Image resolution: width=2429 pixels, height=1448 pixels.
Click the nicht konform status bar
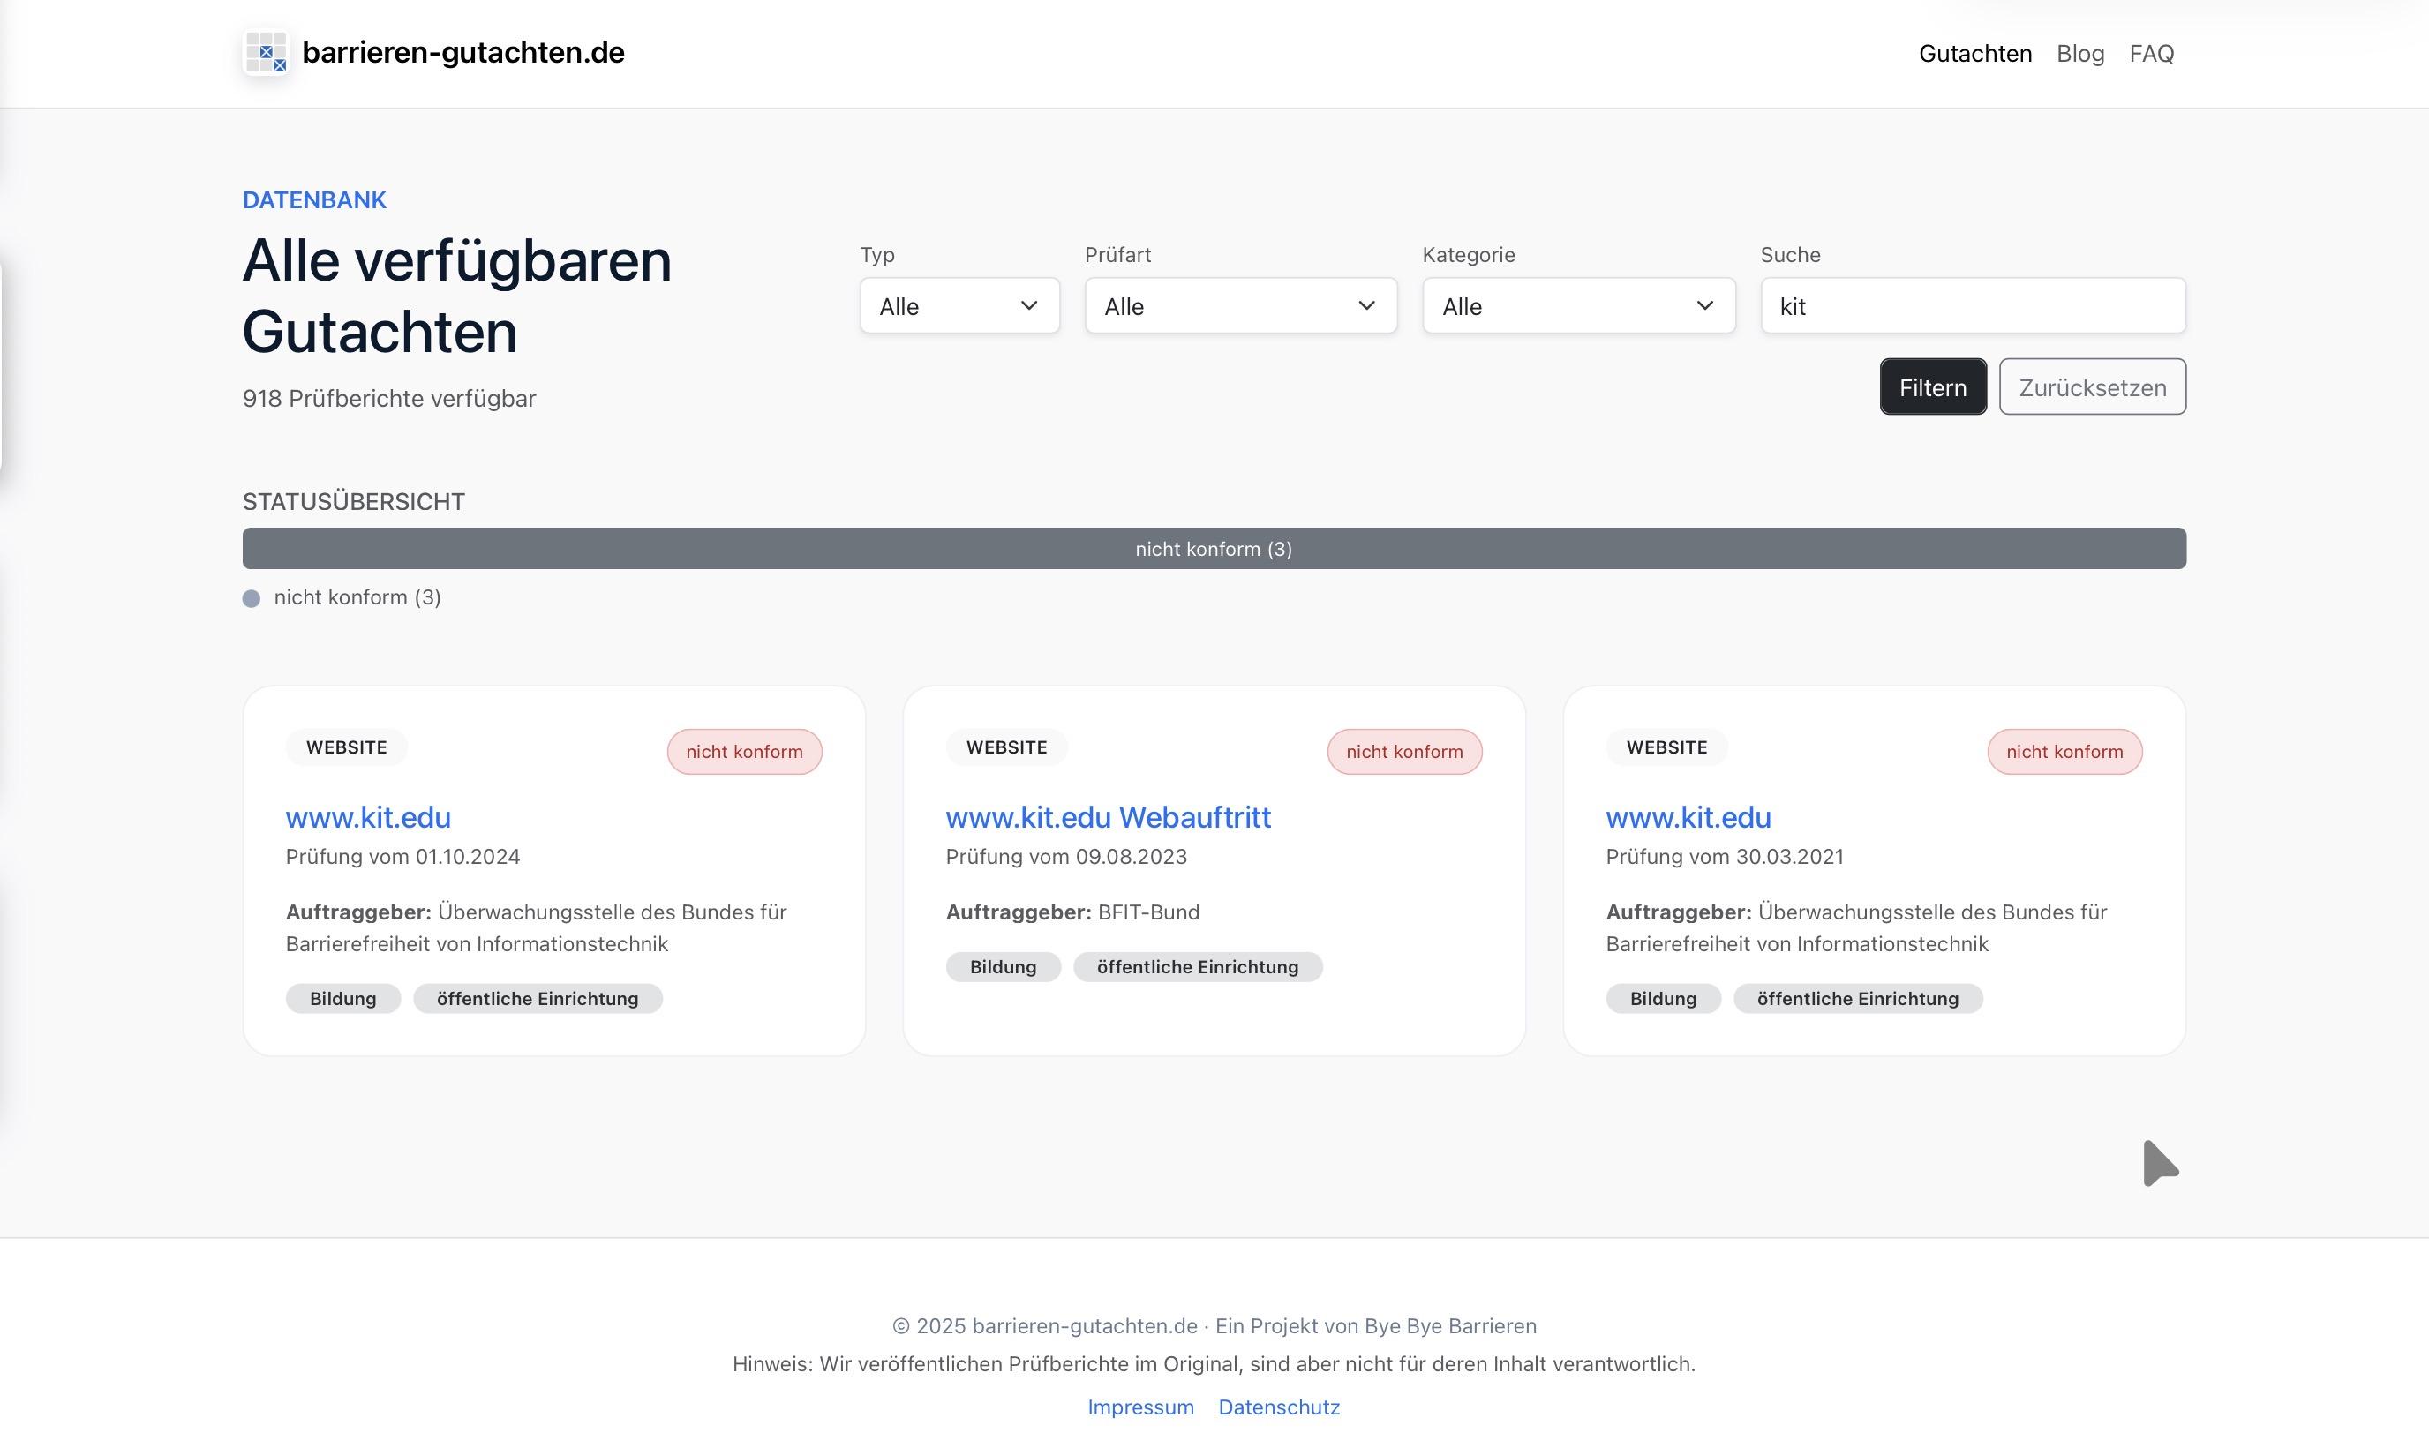1213,548
